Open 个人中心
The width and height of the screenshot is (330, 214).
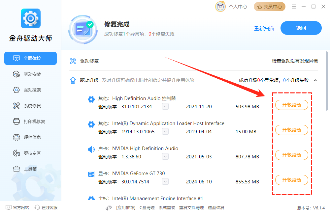238,6
